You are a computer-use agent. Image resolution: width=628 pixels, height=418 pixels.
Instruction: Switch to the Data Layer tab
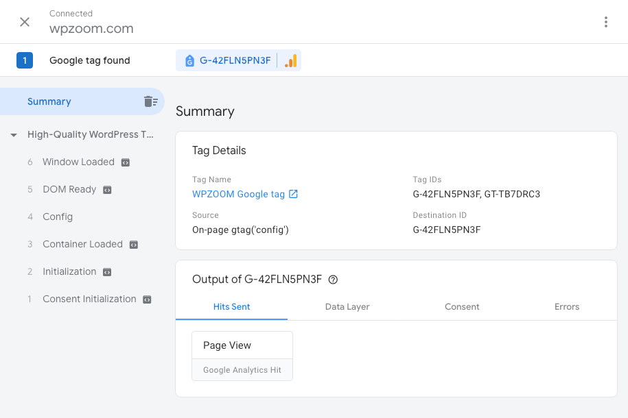click(347, 307)
